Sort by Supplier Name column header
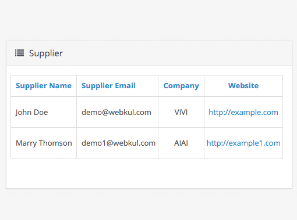 click(44, 86)
